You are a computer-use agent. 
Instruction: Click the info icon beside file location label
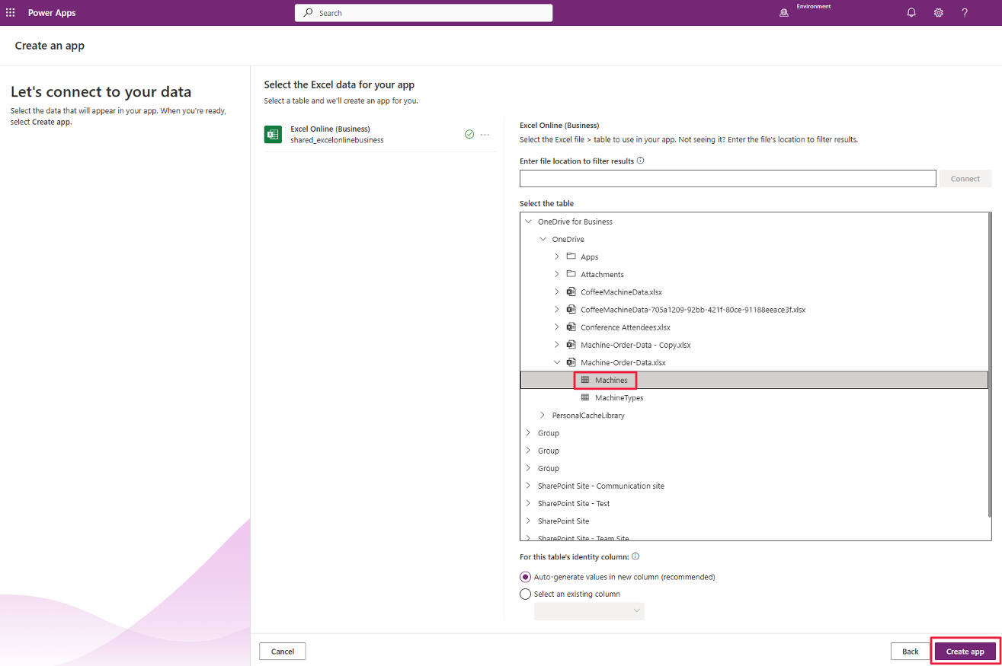(640, 161)
